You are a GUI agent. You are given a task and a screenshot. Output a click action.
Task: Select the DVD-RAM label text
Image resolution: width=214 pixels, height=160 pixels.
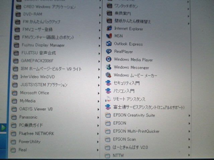33,14
